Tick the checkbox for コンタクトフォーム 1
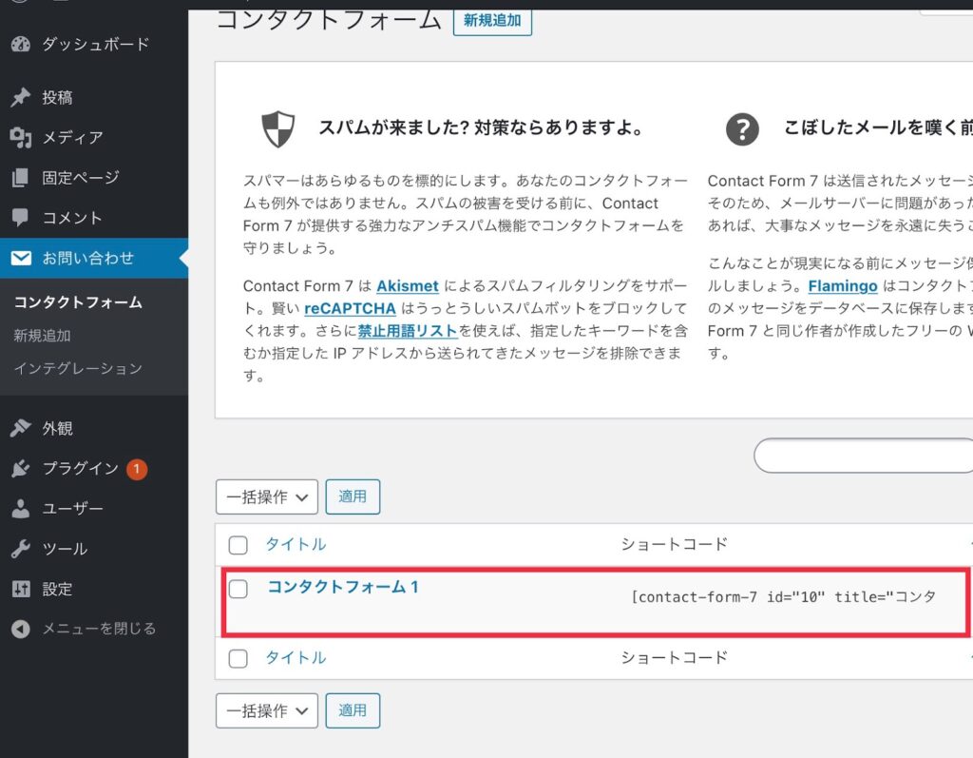Viewport: 973px width, 758px height. coord(238,589)
